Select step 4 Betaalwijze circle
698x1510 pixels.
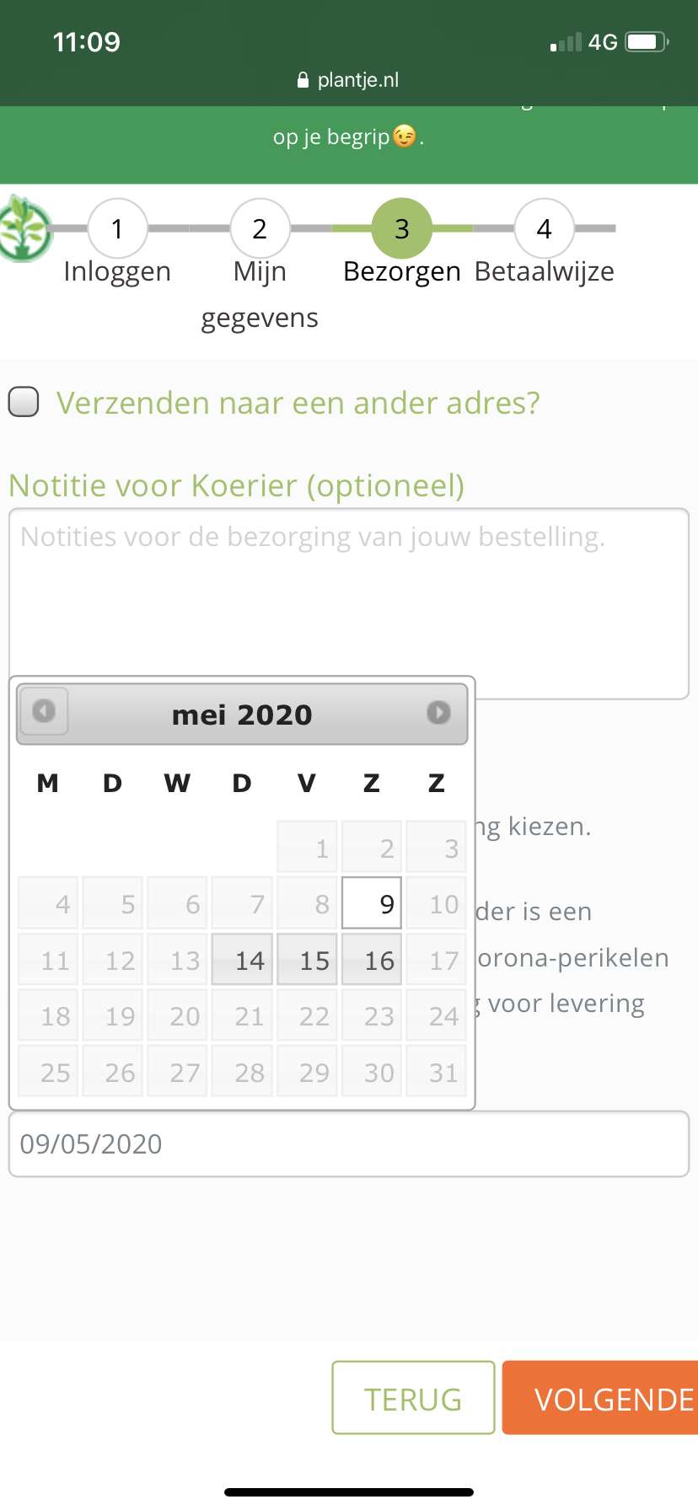[x=544, y=228]
